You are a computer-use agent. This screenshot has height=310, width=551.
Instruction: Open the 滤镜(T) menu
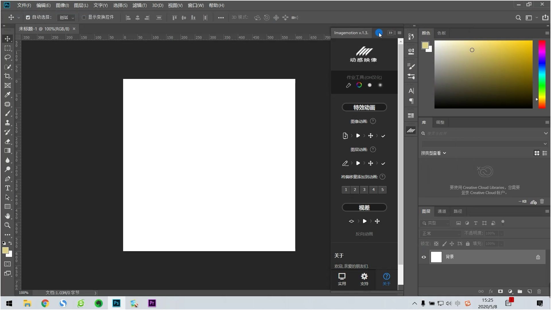pos(139,5)
